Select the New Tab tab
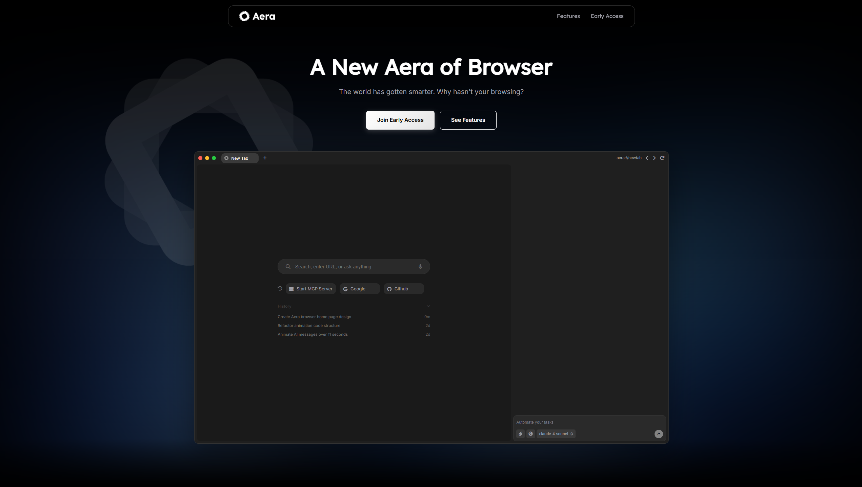Viewport: 862px width, 487px height. (x=240, y=158)
